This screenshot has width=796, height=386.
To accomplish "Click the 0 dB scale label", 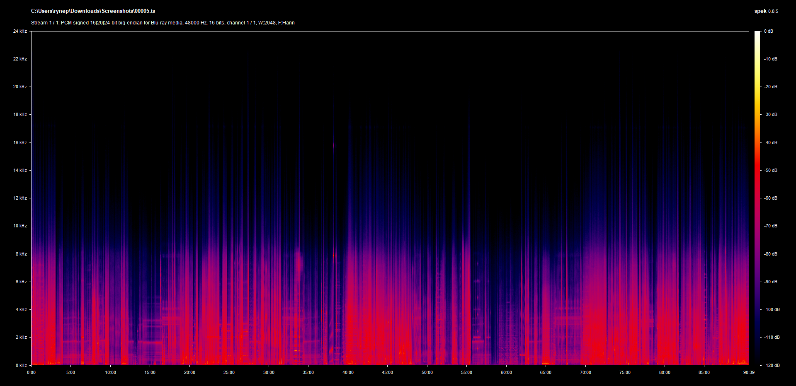I will [x=769, y=31].
